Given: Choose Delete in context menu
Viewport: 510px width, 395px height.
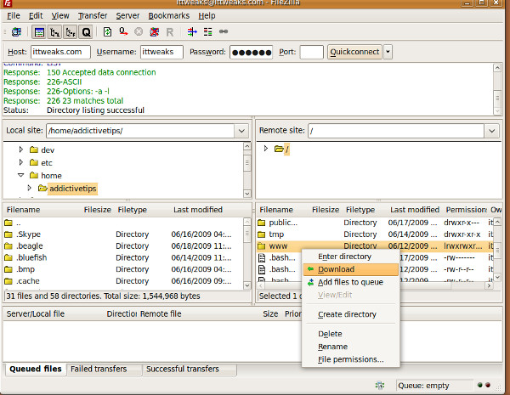Looking at the screenshot, I should pos(330,334).
